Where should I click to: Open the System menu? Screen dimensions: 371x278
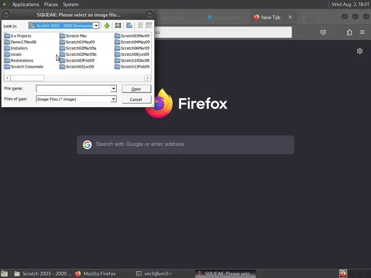tap(71, 4)
